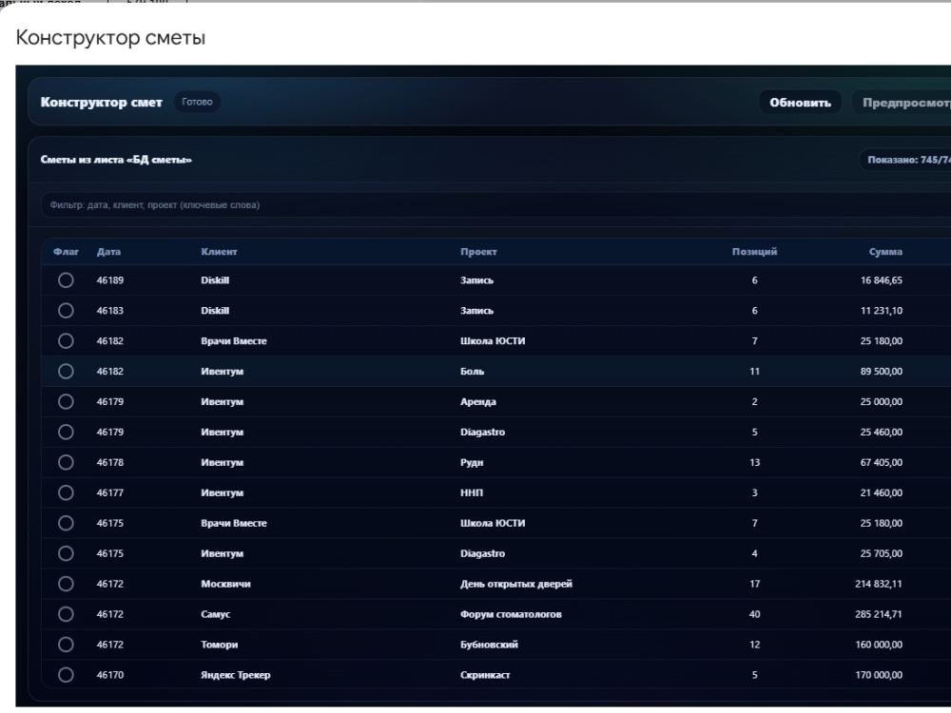The image size is (951, 713).
Task: Click the Проект column header
Action: [478, 252]
